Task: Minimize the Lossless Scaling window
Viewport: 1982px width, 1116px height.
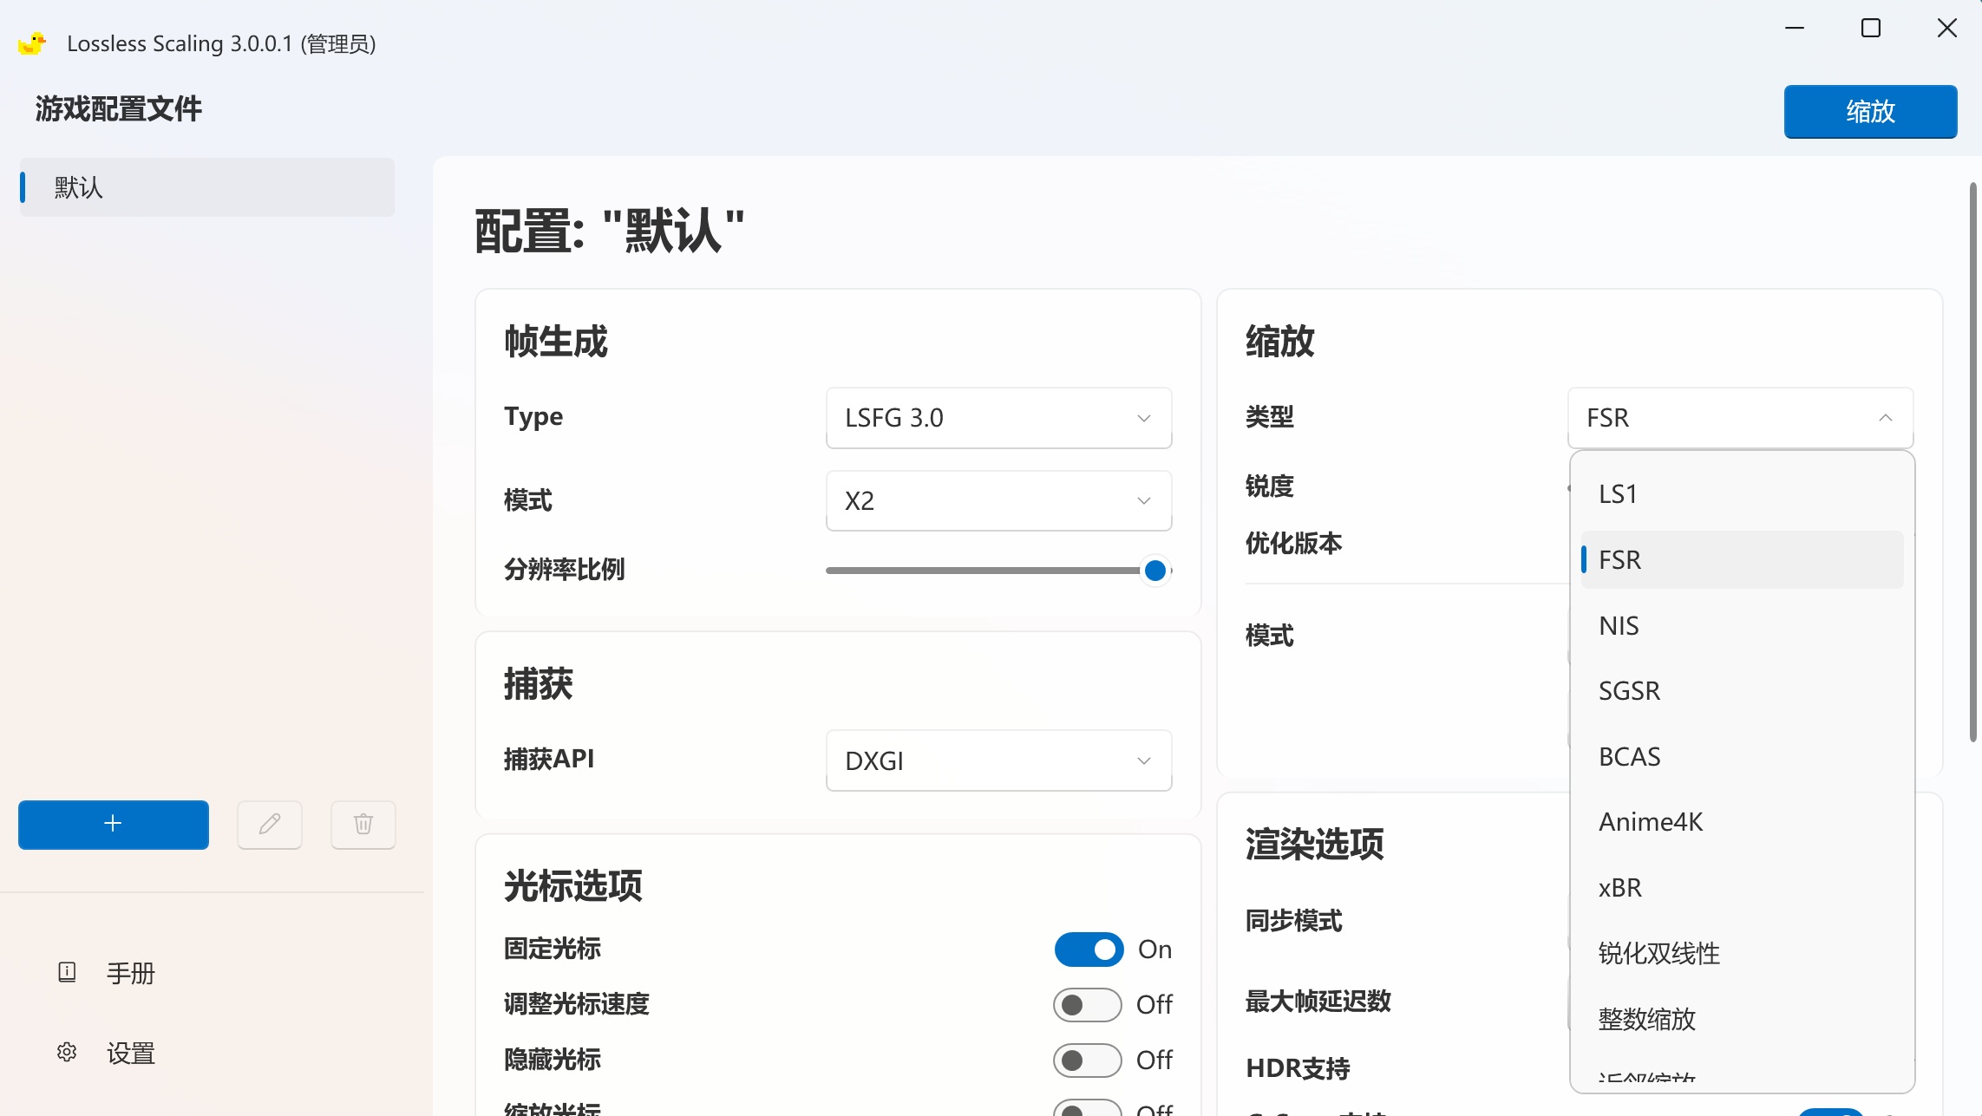Action: tap(1795, 29)
